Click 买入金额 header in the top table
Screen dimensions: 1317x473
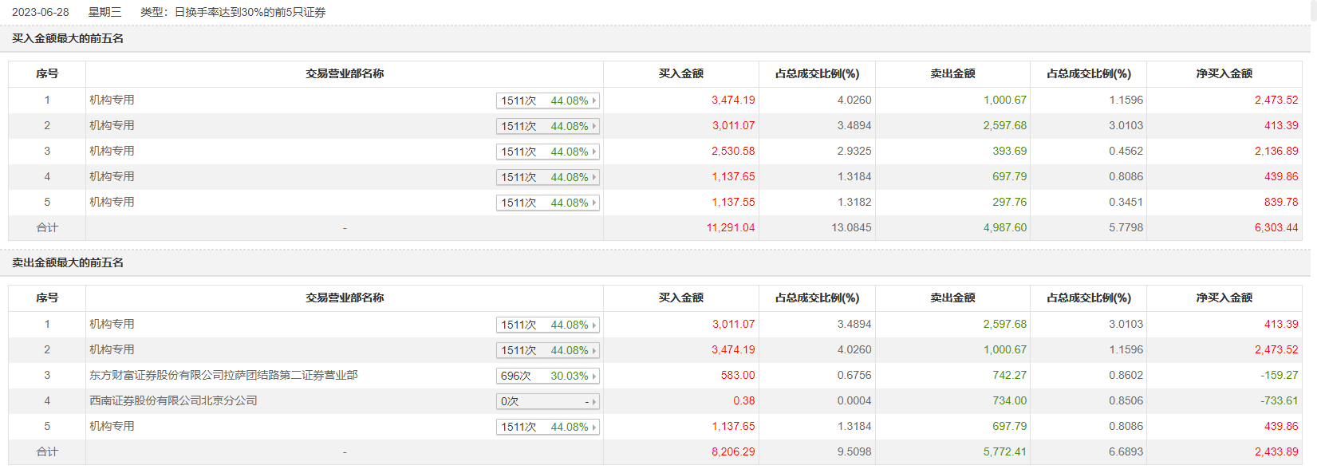click(x=680, y=73)
